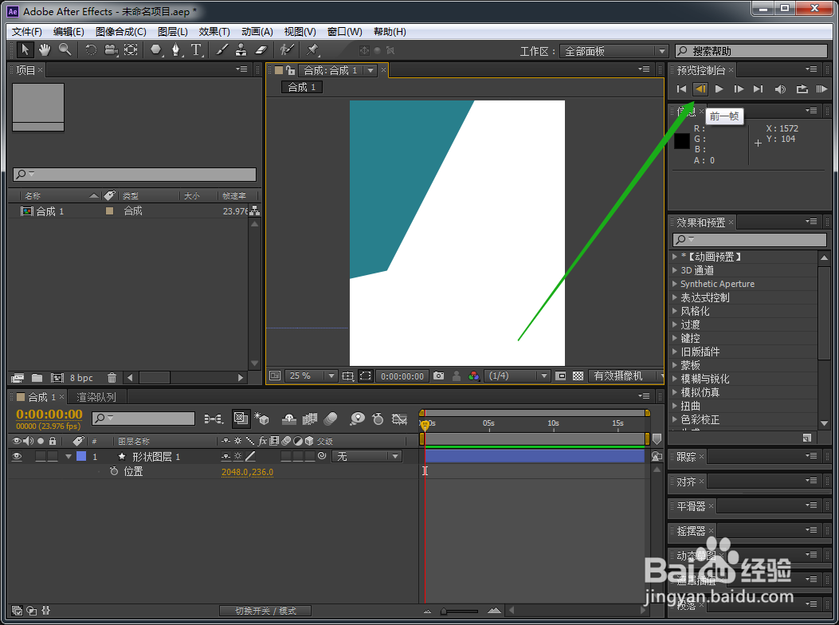Image resolution: width=839 pixels, height=625 pixels.
Task: Open the 文件(F) menu
Action: (27, 32)
